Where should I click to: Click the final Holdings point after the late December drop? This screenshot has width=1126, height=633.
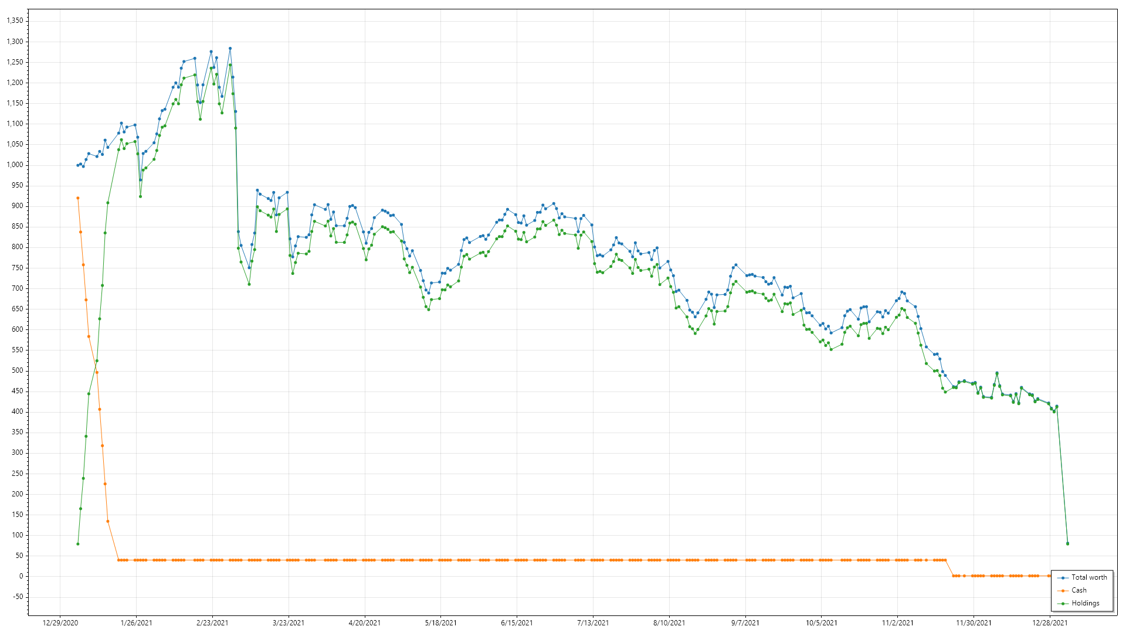1067,544
